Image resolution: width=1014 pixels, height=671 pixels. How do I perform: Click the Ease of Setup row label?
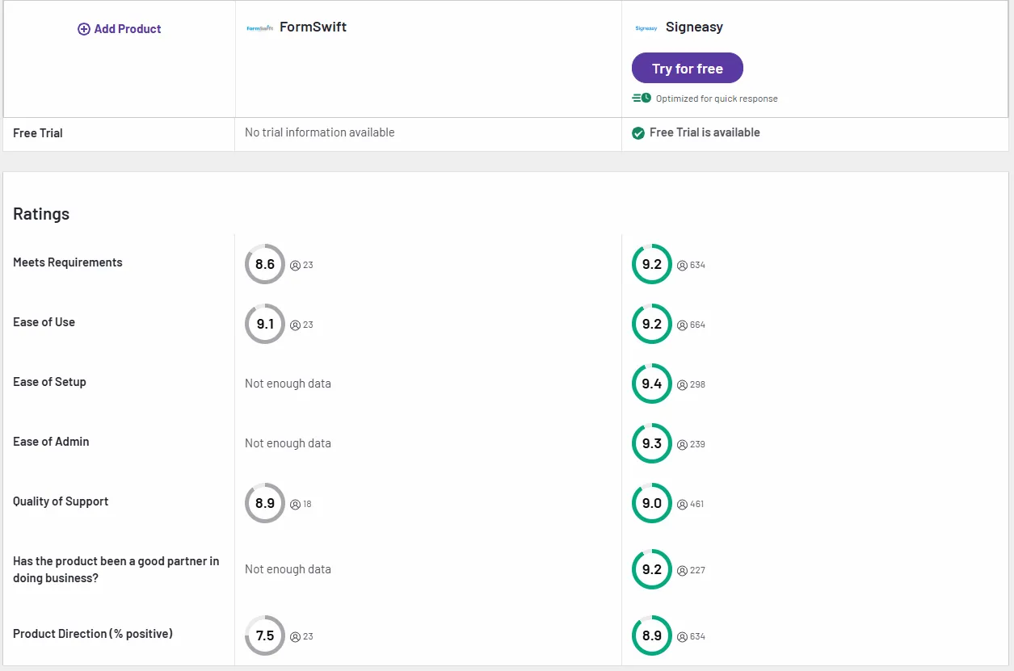(x=49, y=382)
